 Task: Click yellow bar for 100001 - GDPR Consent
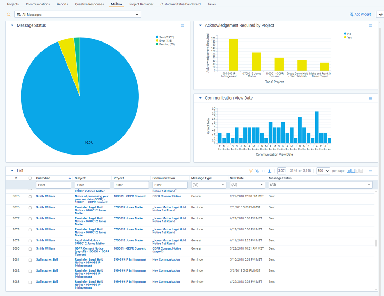[x=279, y=64]
